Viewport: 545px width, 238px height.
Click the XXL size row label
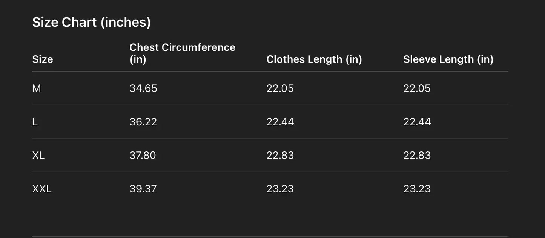(x=42, y=189)
